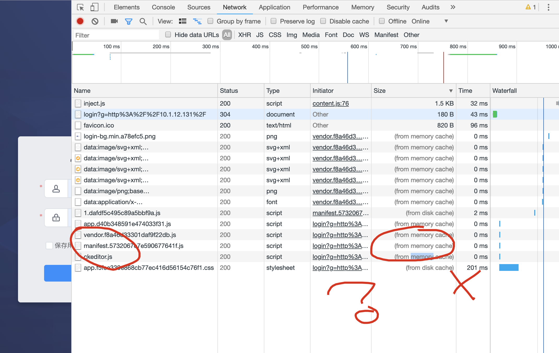Check Hide data URLs
Image resolution: width=559 pixels, height=353 pixels.
[x=168, y=34]
